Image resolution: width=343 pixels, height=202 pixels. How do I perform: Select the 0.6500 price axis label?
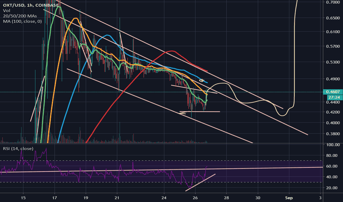[x=333, y=18]
